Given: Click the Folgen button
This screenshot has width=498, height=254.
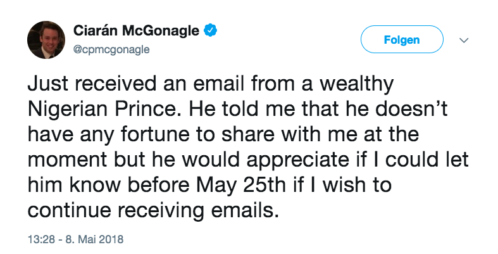Looking at the screenshot, I should (402, 39).
